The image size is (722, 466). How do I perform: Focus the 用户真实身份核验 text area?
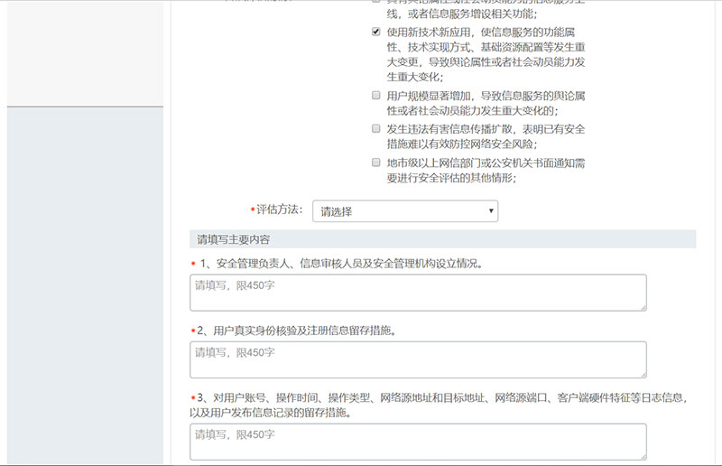(418, 360)
